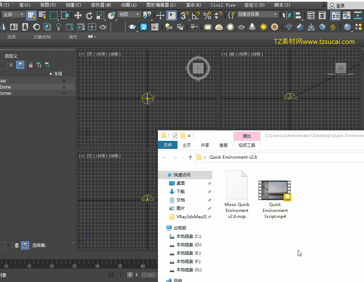364x282 pixels.
Task: Switch to the 查看 tab in File Explorer
Action: point(223,145)
